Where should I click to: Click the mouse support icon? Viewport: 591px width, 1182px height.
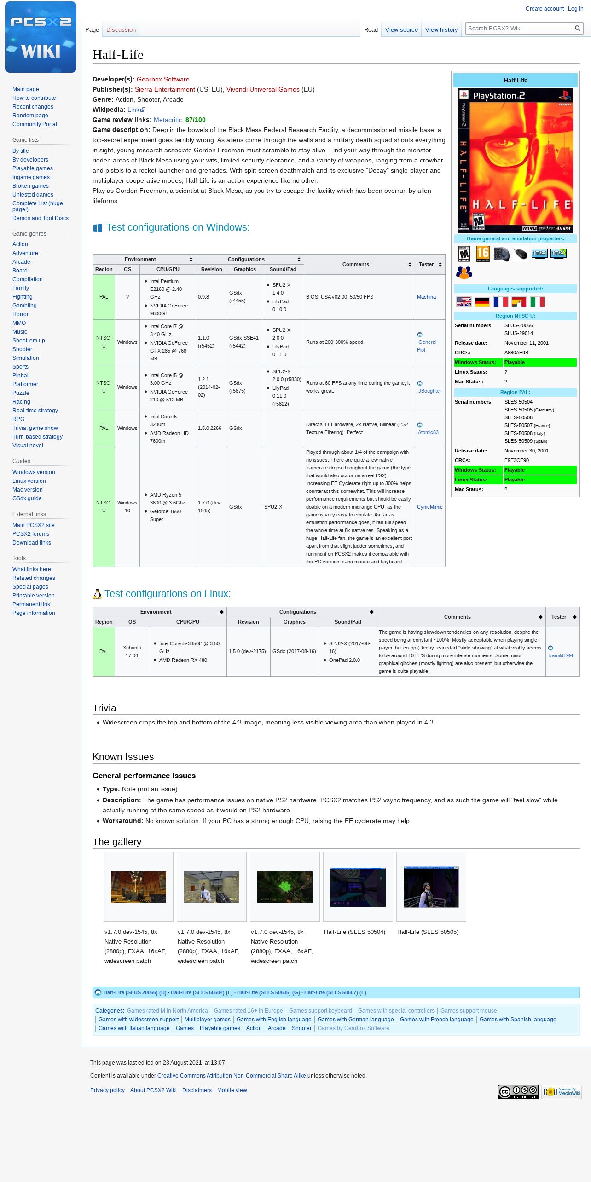click(x=520, y=254)
